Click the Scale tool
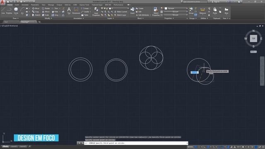The image size is (265, 149). tap(46, 15)
